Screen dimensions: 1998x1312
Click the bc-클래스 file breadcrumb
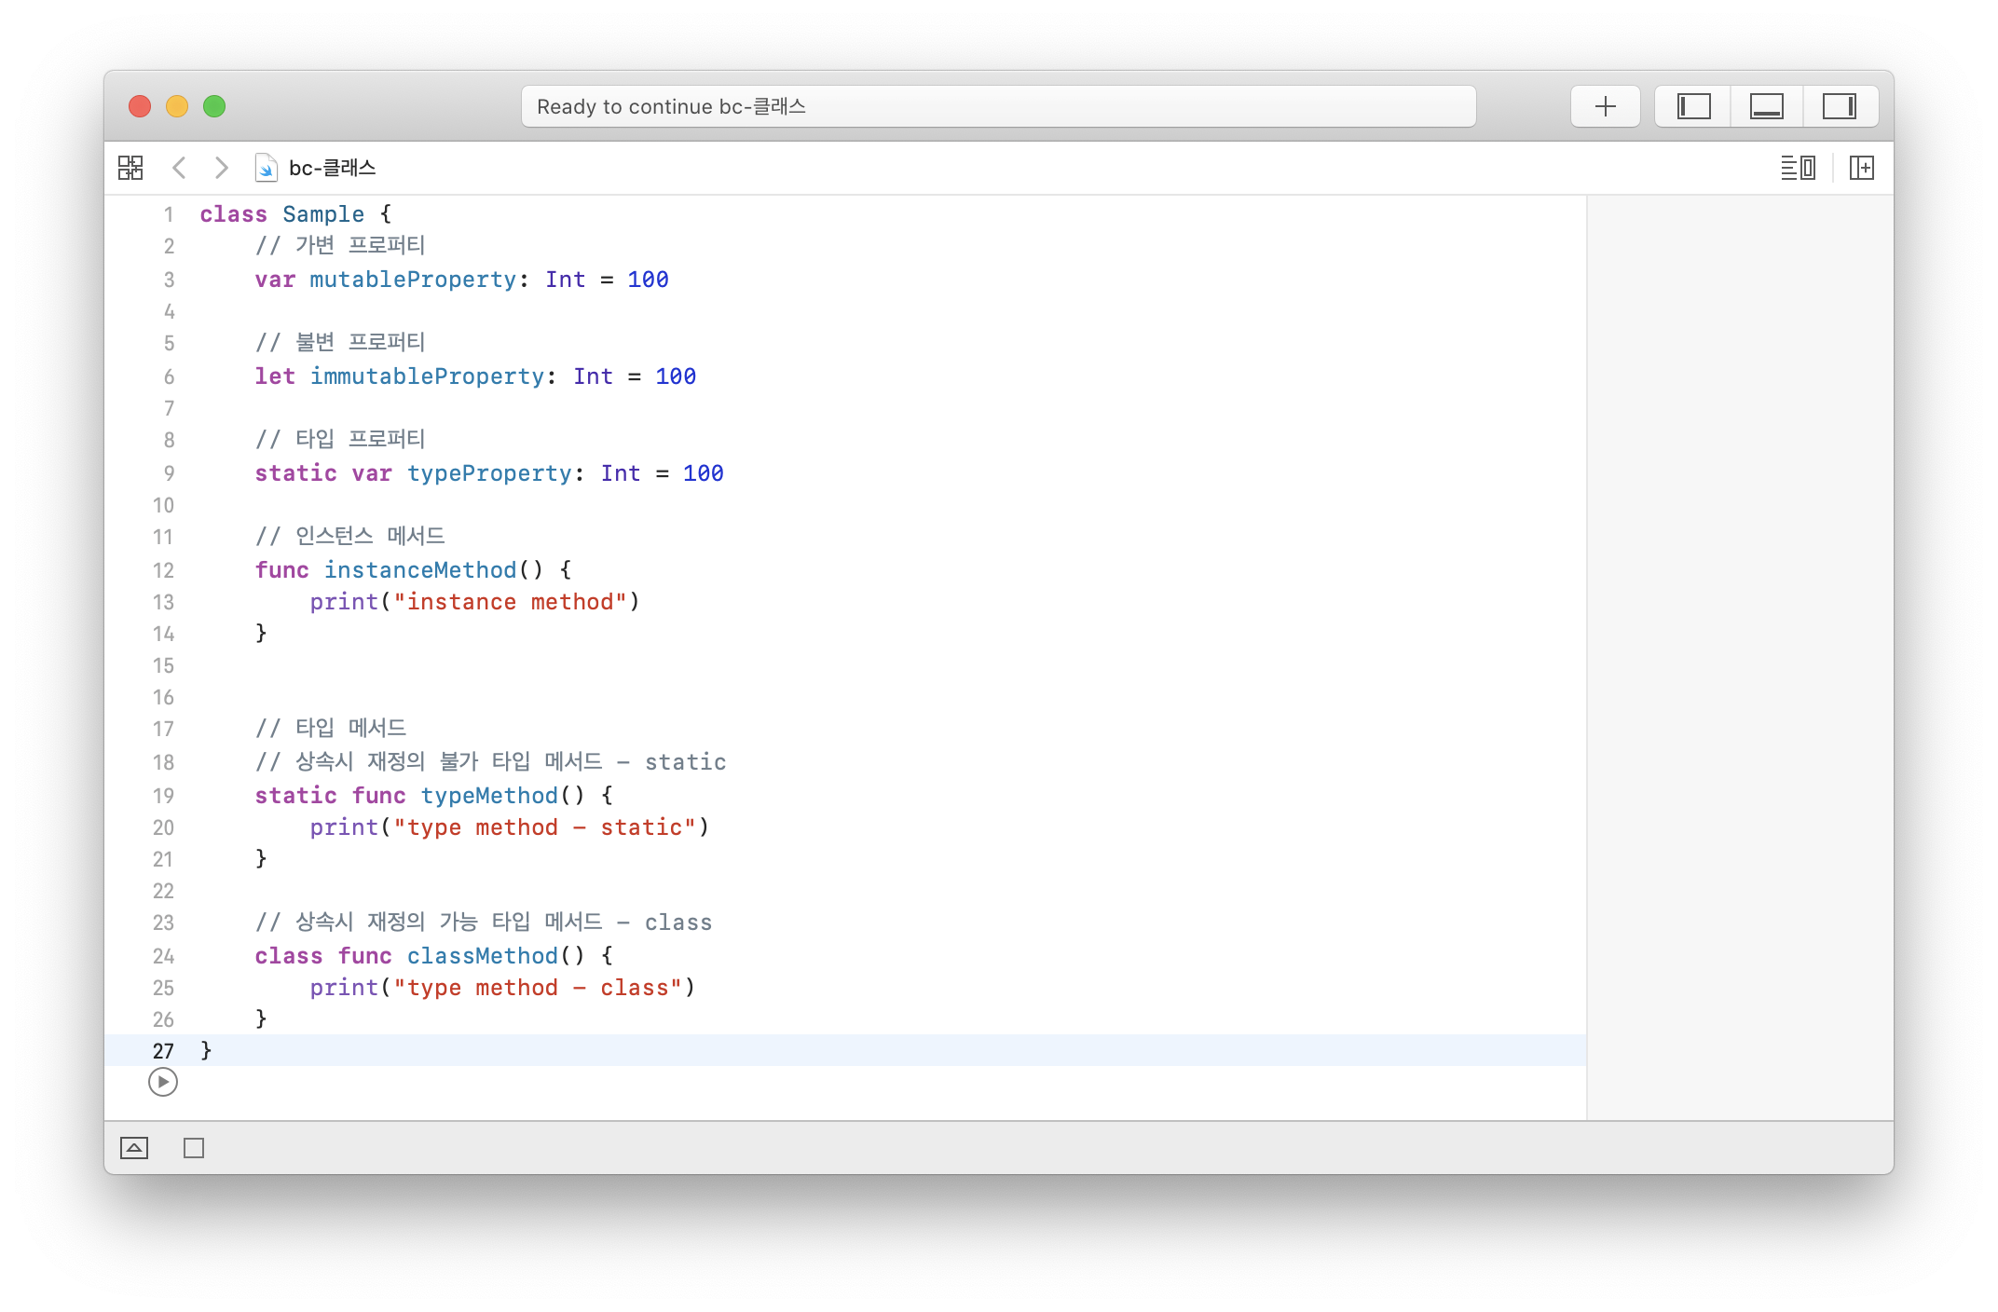point(332,168)
